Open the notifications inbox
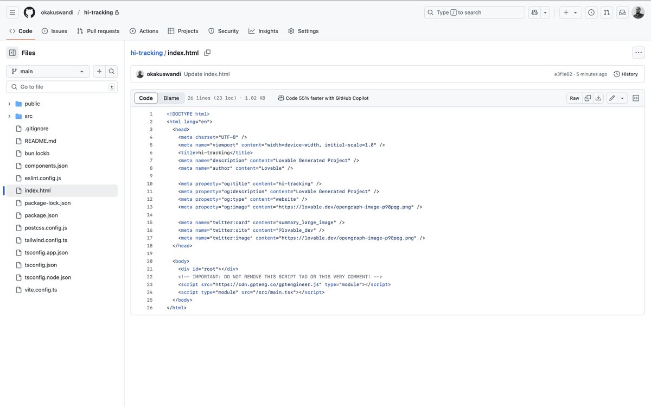Viewport: 651px width, 407px height. [623, 12]
